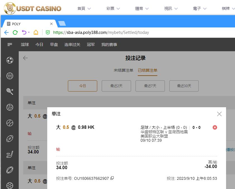Open the 滚球 menu item
The image size is (235, 189).
click(25, 45)
